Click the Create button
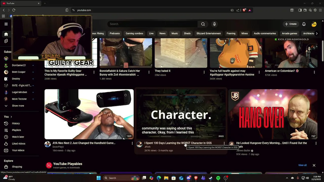The height and width of the screenshot is (182, 324). click(x=291, y=24)
